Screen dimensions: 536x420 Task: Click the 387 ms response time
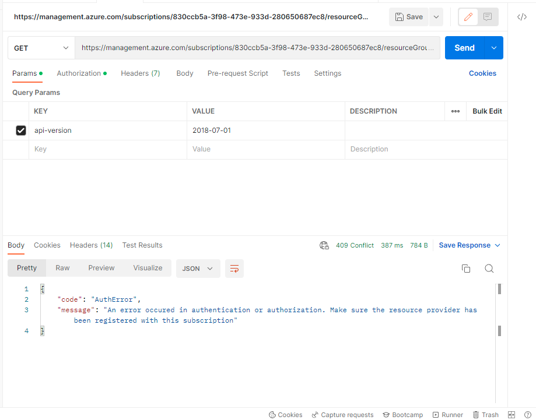pyautogui.click(x=392, y=245)
